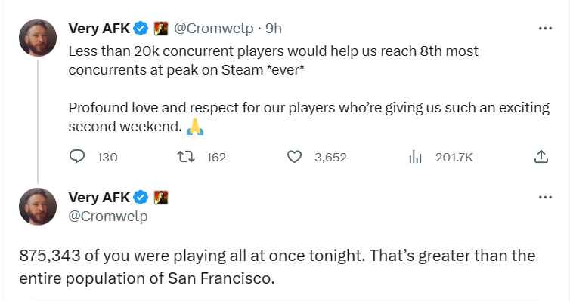Click the verified badge on first tweet
Viewport: 570px width, 301px height.
coord(141,28)
